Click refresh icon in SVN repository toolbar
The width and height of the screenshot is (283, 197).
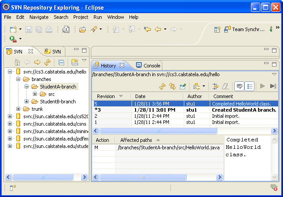(47, 63)
